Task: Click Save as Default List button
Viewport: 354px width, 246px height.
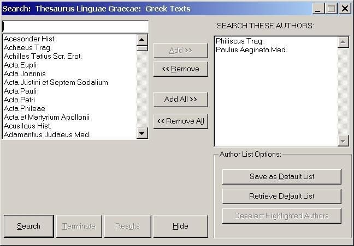Action: point(282,177)
